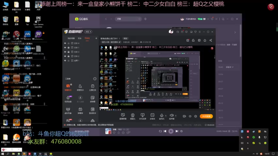The width and height of the screenshot is (278, 156).
Task: Select the highlighted orange scene tab
Action: click(87, 38)
